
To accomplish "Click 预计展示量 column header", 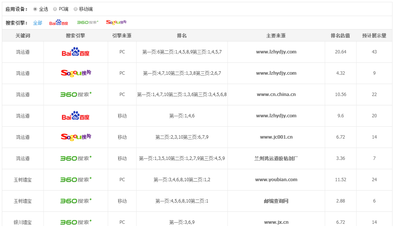I will pyautogui.click(x=374, y=36).
